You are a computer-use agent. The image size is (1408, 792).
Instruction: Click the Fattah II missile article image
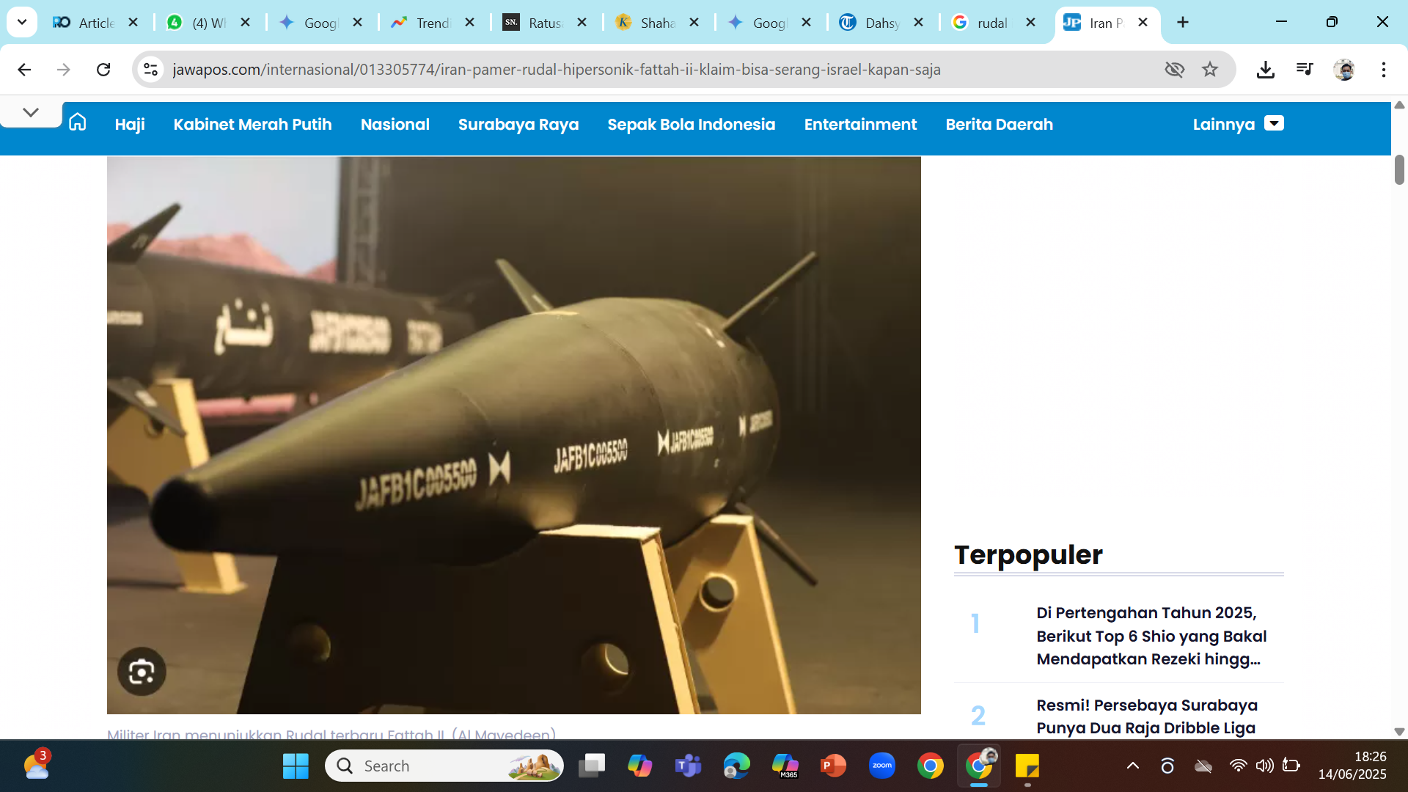click(x=514, y=435)
